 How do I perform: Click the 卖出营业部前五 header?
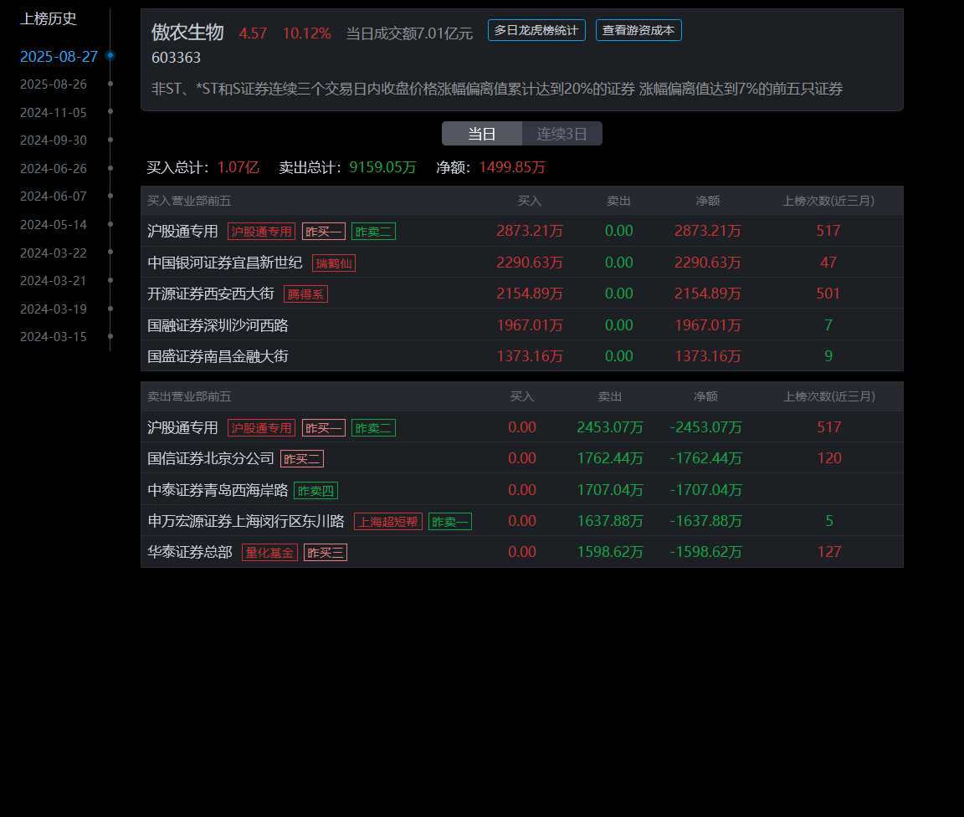189,397
